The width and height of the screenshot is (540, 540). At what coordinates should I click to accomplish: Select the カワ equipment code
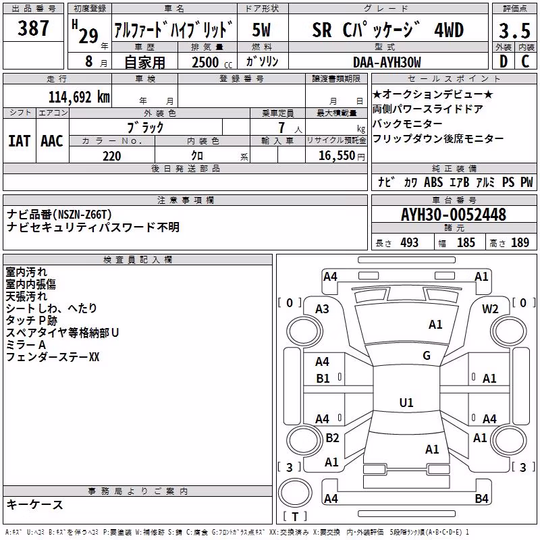click(410, 182)
